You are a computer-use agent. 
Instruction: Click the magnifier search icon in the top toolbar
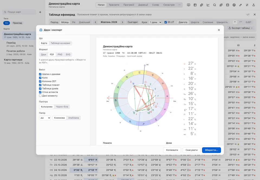click(x=214, y=5)
